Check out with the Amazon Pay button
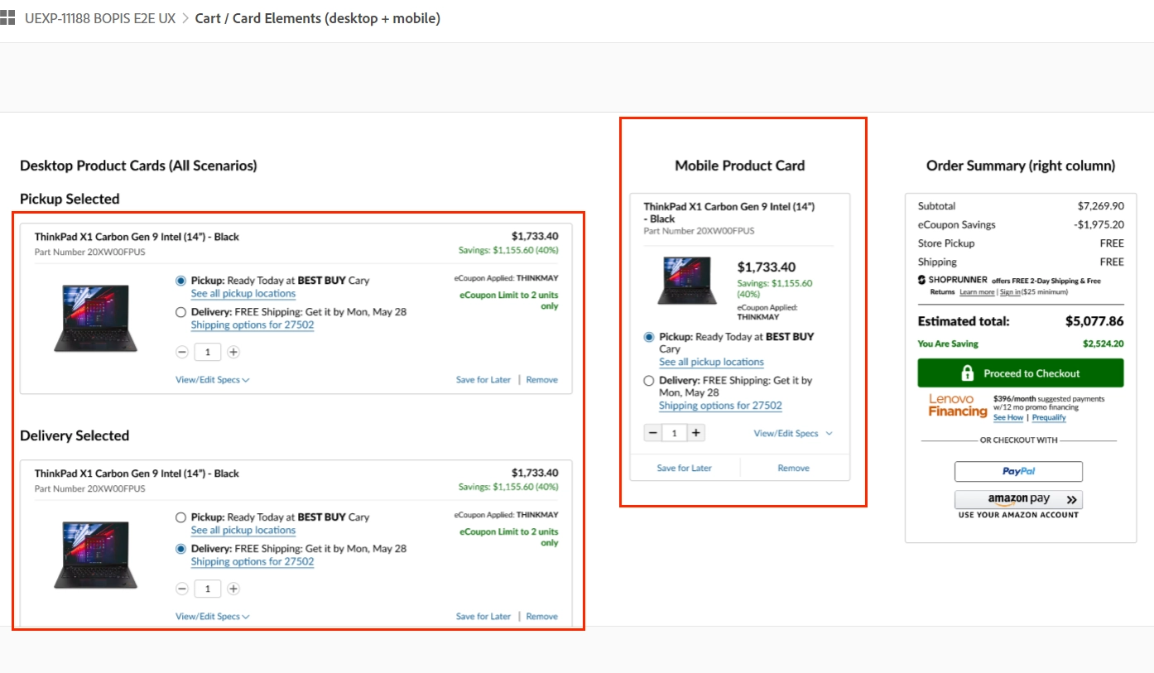This screenshot has width=1154, height=673. [1019, 500]
